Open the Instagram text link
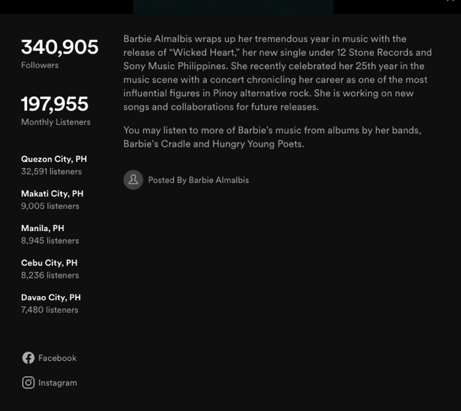This screenshot has height=411, width=461. click(58, 382)
